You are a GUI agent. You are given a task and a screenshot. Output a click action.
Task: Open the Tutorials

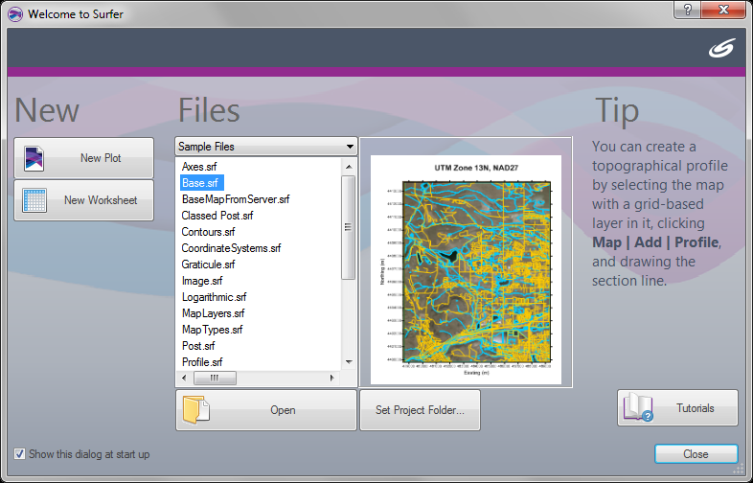tap(677, 407)
